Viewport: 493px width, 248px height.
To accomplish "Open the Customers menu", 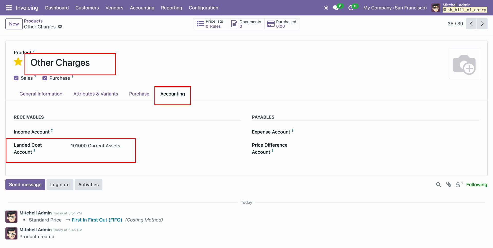I will (87, 8).
